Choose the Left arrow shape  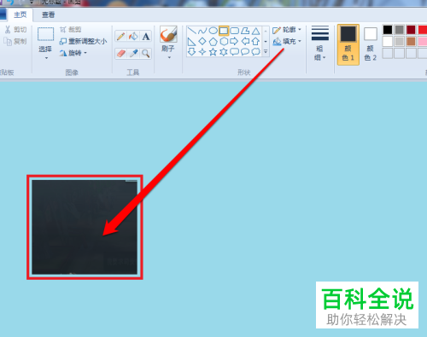[x=245, y=42]
